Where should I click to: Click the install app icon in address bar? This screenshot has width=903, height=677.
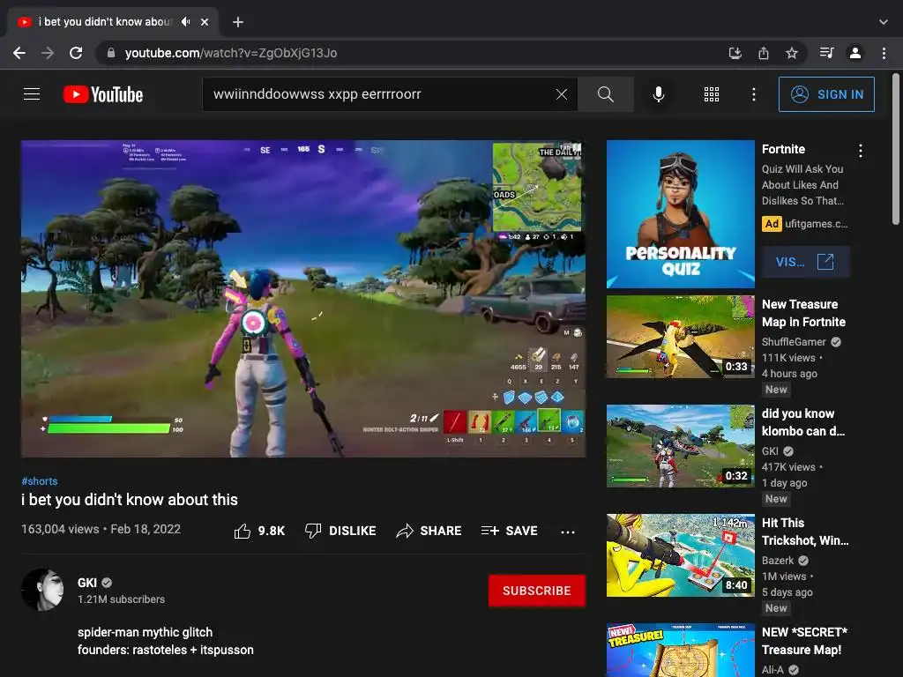pyautogui.click(x=735, y=53)
